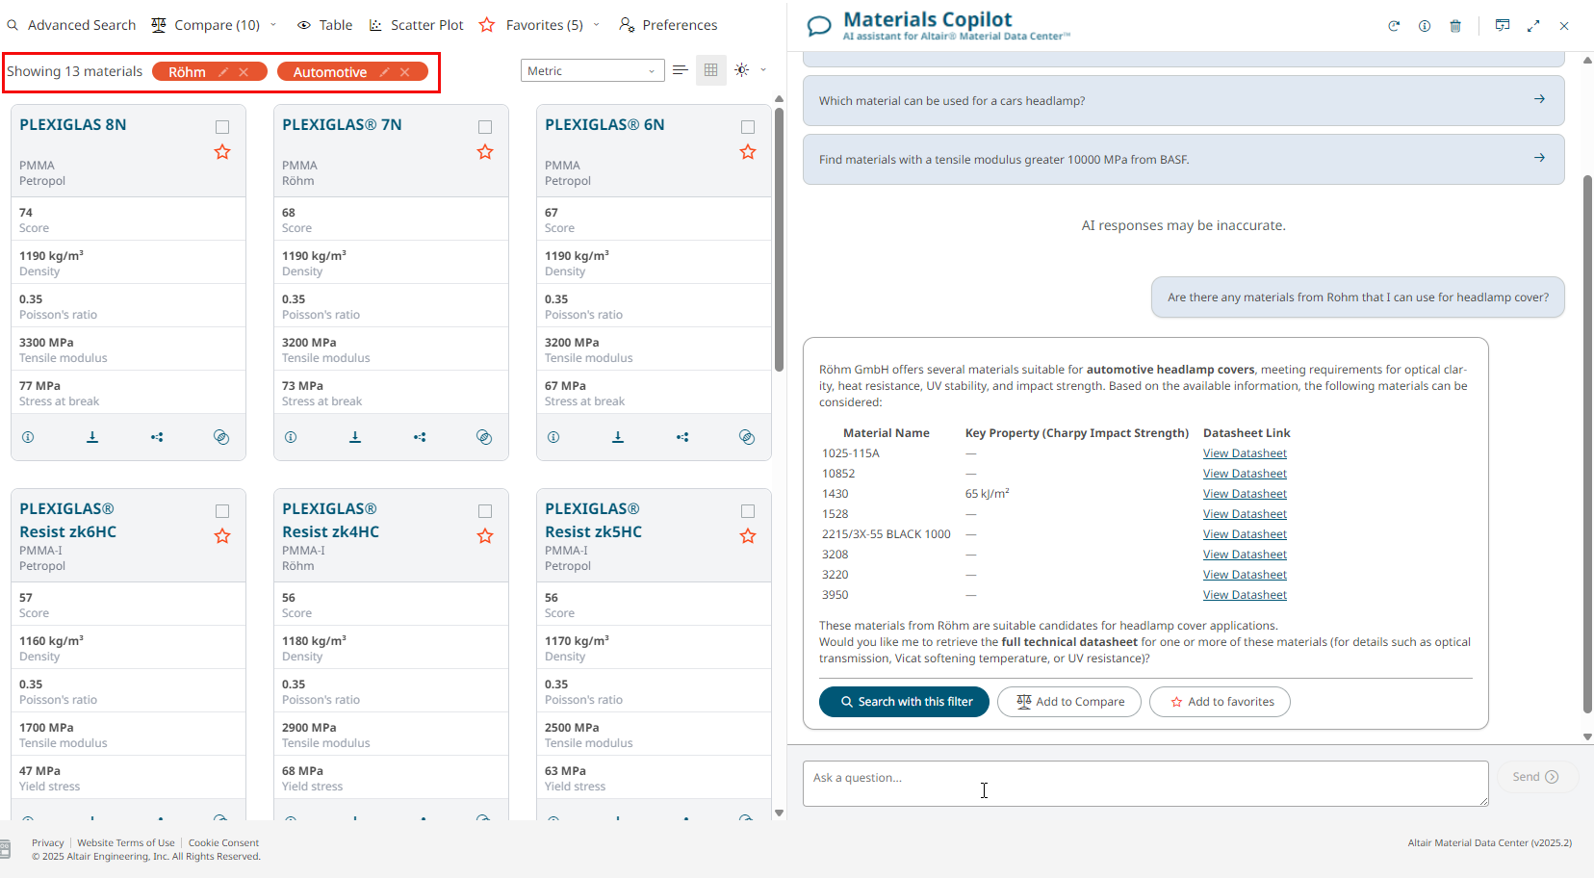Download the PLEXIGLAS 8N material data
The height and width of the screenshot is (878, 1594).
tap(92, 437)
